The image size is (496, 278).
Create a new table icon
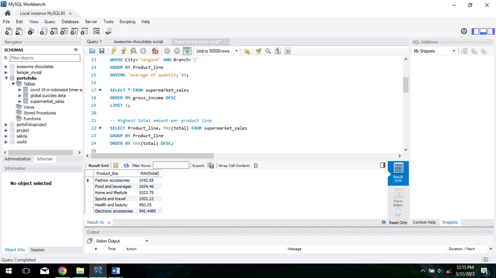pyautogui.click(x=54, y=31)
